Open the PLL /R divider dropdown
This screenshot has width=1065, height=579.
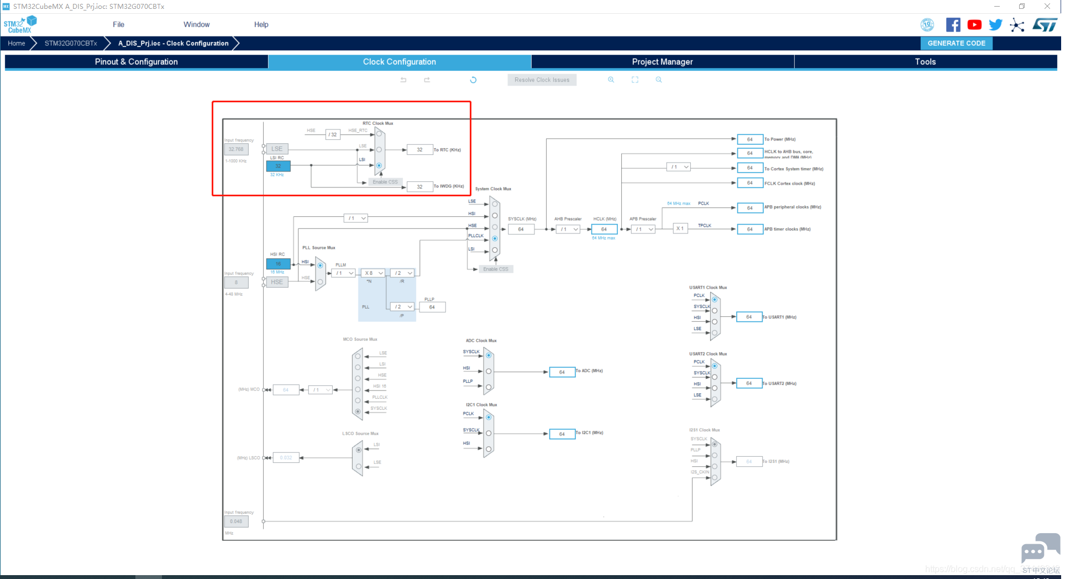tap(402, 273)
